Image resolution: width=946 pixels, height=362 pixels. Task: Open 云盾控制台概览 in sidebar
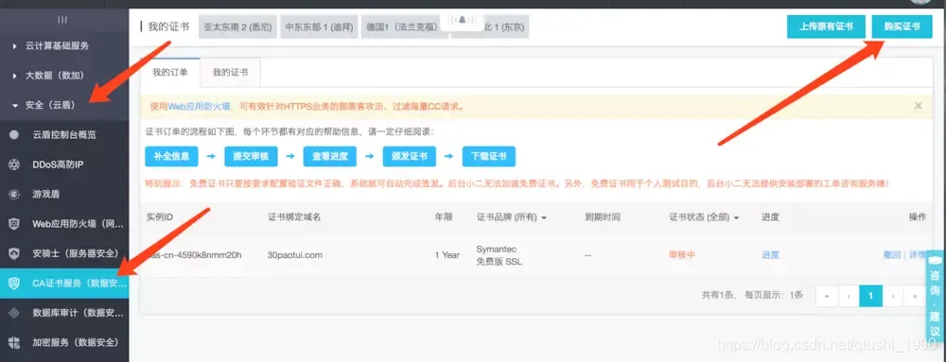[64, 135]
